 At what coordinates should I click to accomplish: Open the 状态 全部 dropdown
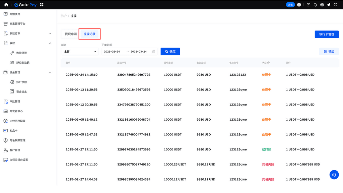[80, 52]
